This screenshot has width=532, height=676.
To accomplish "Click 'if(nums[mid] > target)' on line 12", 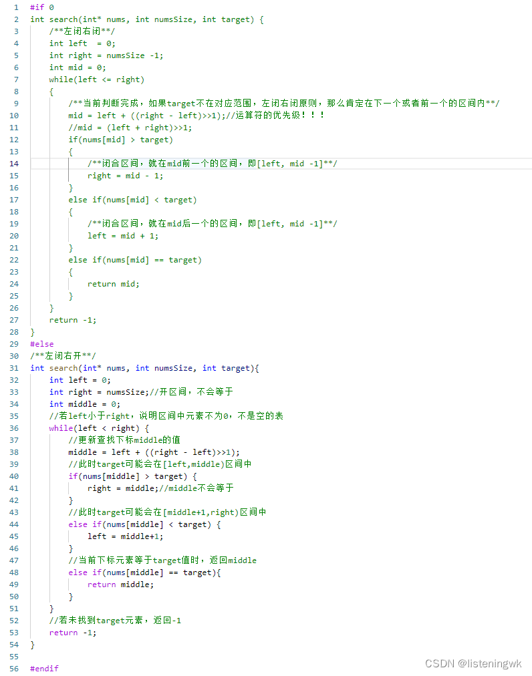I will tap(120, 140).
